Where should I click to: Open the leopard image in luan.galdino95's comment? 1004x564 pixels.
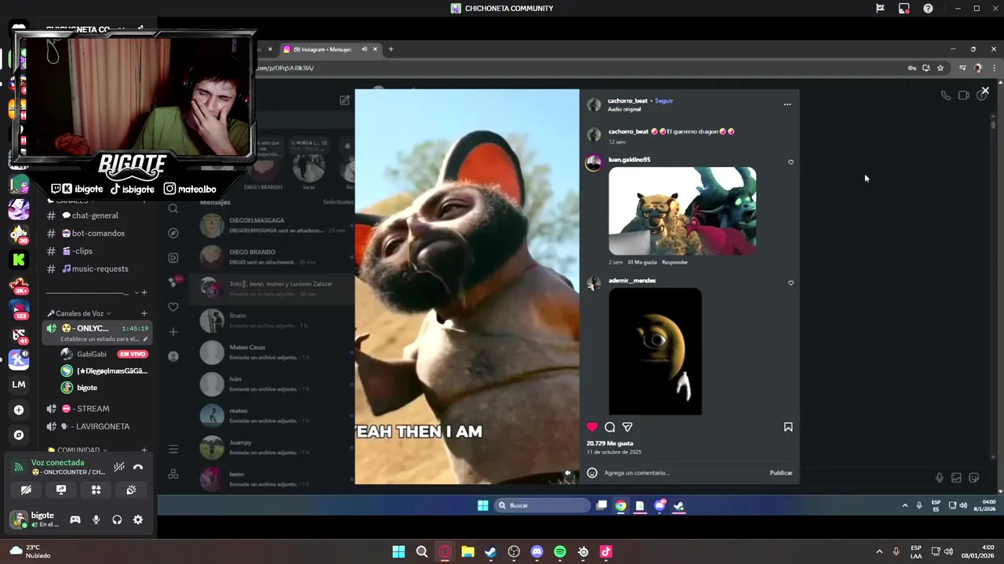point(682,211)
